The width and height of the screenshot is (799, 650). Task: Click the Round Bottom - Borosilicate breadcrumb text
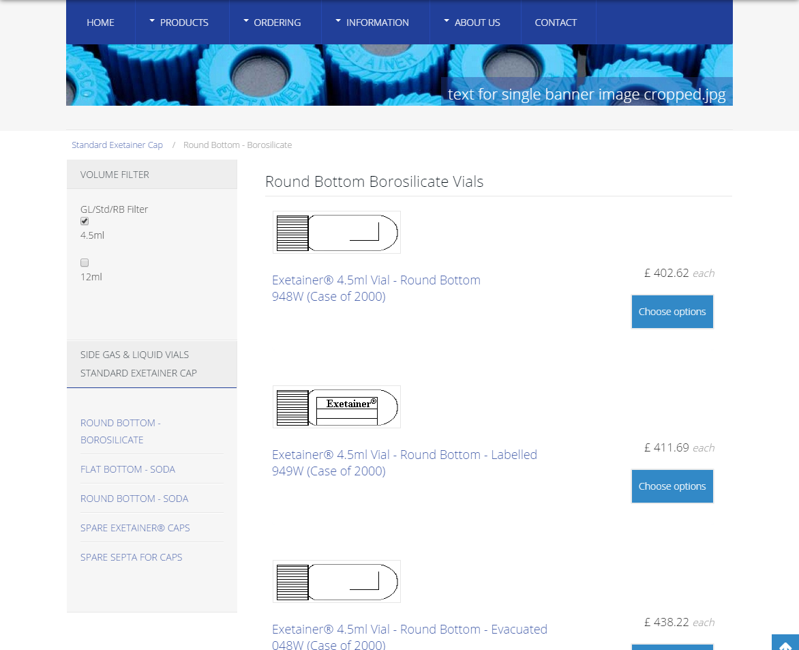[237, 145]
